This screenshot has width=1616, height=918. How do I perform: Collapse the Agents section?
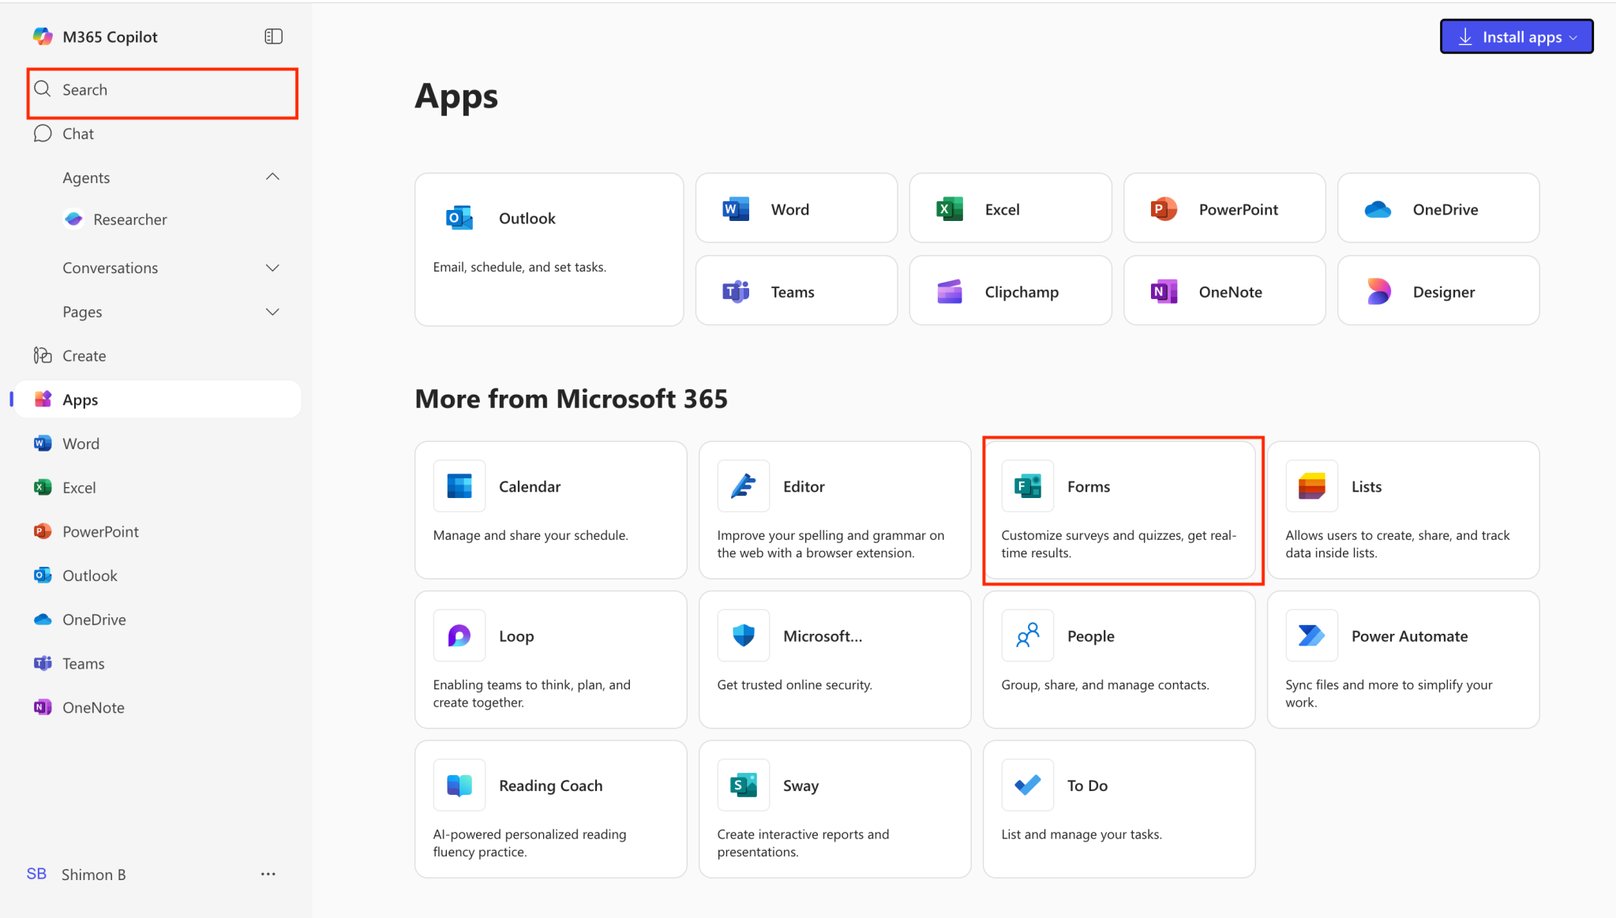pos(272,177)
